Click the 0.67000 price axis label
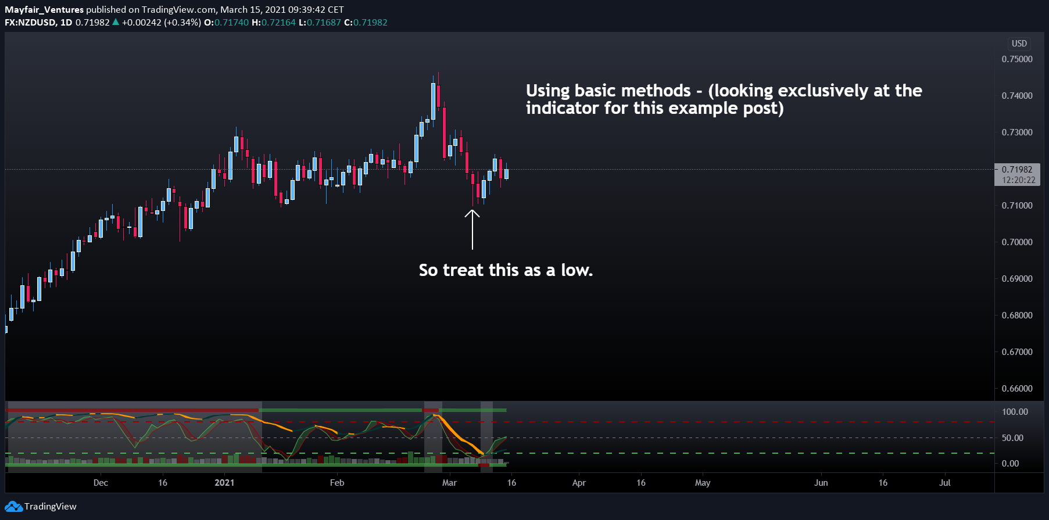 point(1017,352)
